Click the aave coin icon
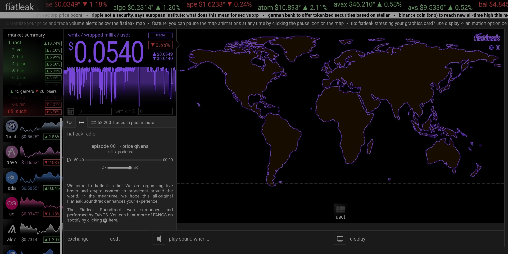The image size is (508, 254). click(x=12, y=152)
